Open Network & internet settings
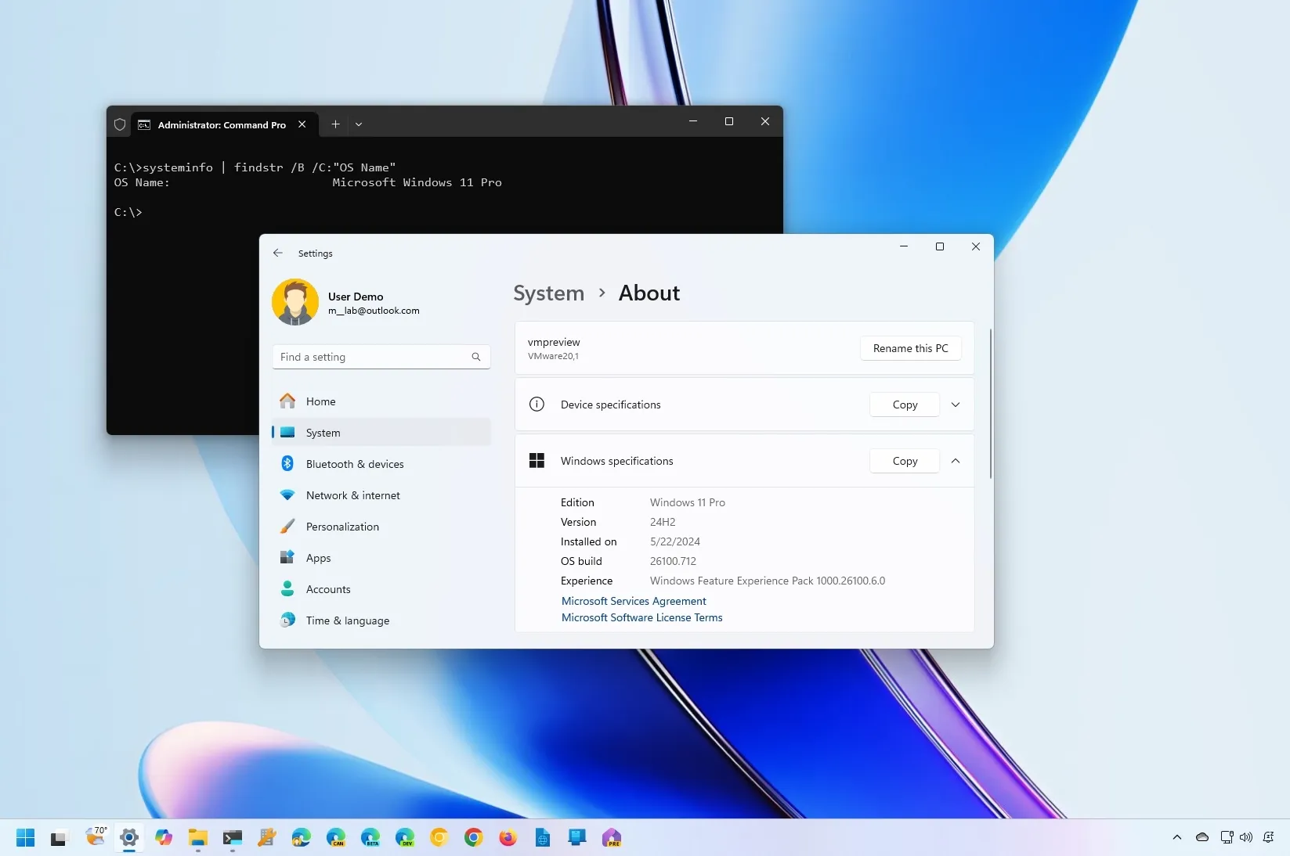Image resolution: width=1290 pixels, height=856 pixels. coord(352,495)
